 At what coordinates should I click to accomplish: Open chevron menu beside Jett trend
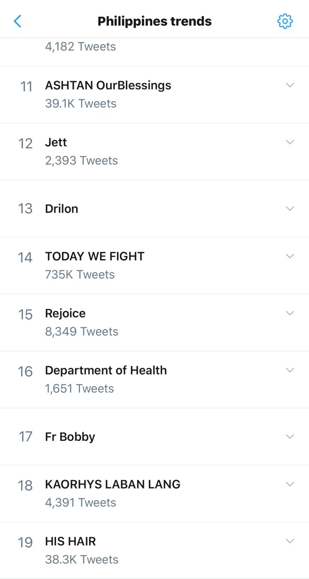coord(290,142)
